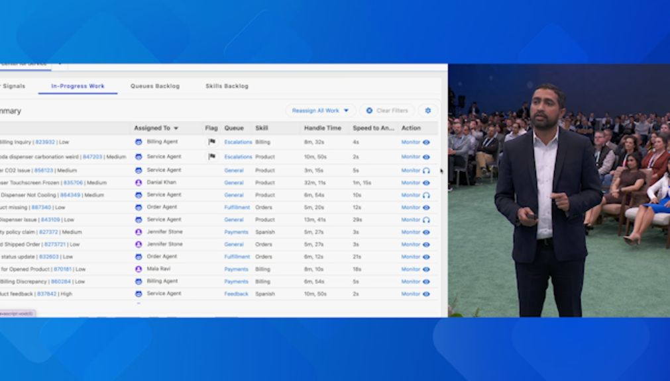Open the Fulfillment queue link for Order Agent
This screenshot has width=670, height=381.
(237, 207)
